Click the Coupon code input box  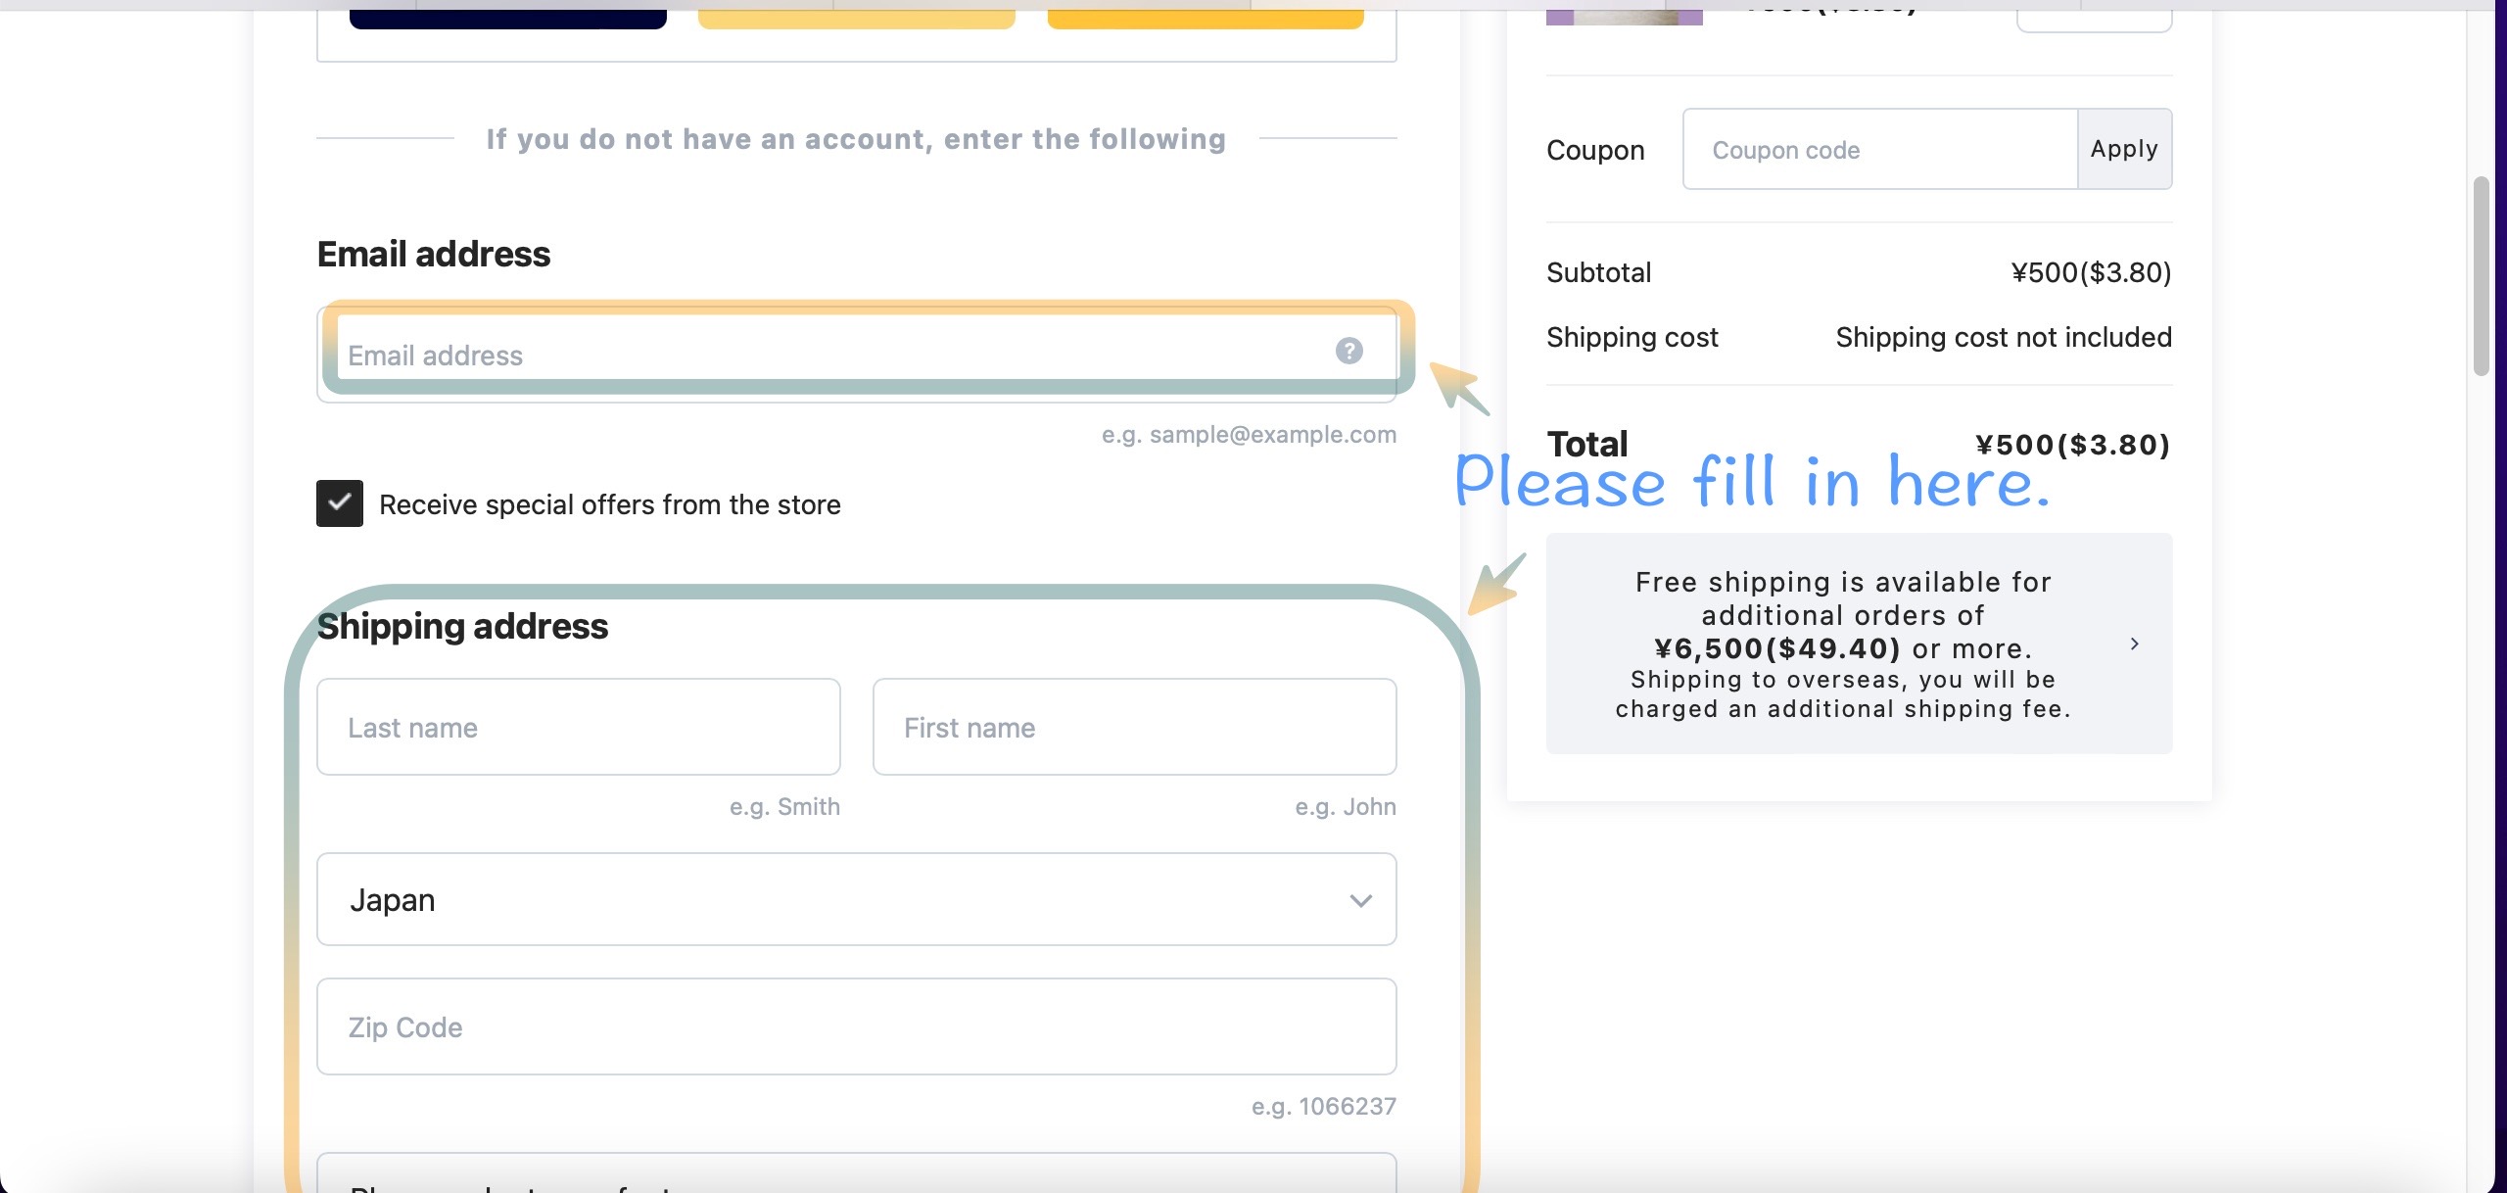1878,150
